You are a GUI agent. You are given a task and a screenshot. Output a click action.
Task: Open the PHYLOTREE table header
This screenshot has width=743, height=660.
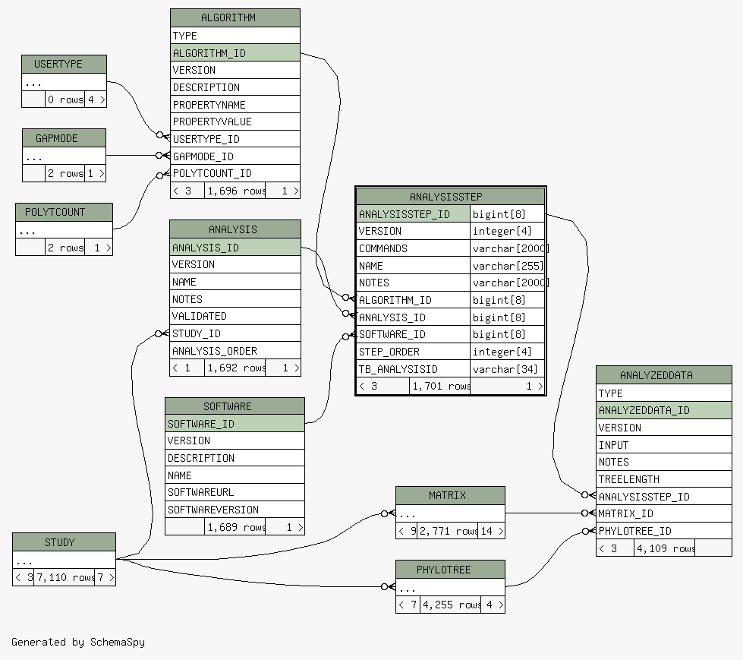tap(450, 570)
